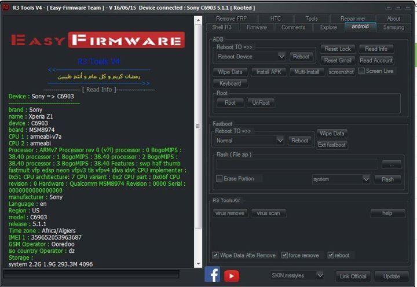Open the Facebook page icon
The height and width of the screenshot is (287, 417).
[x=212, y=274]
